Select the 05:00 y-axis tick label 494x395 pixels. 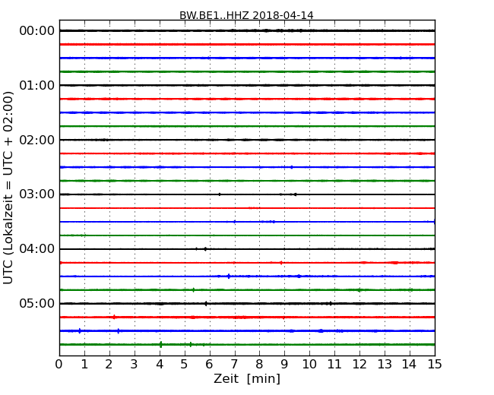(x=37, y=303)
